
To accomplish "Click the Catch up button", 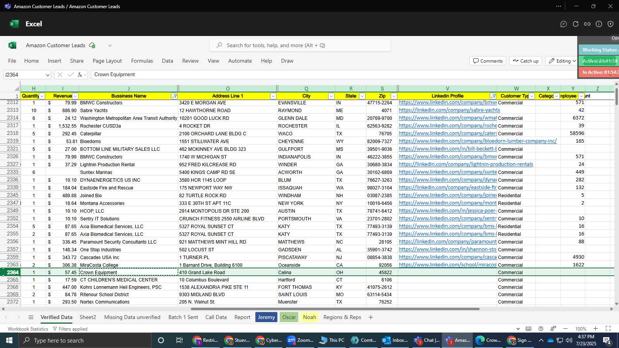I will [526, 61].
